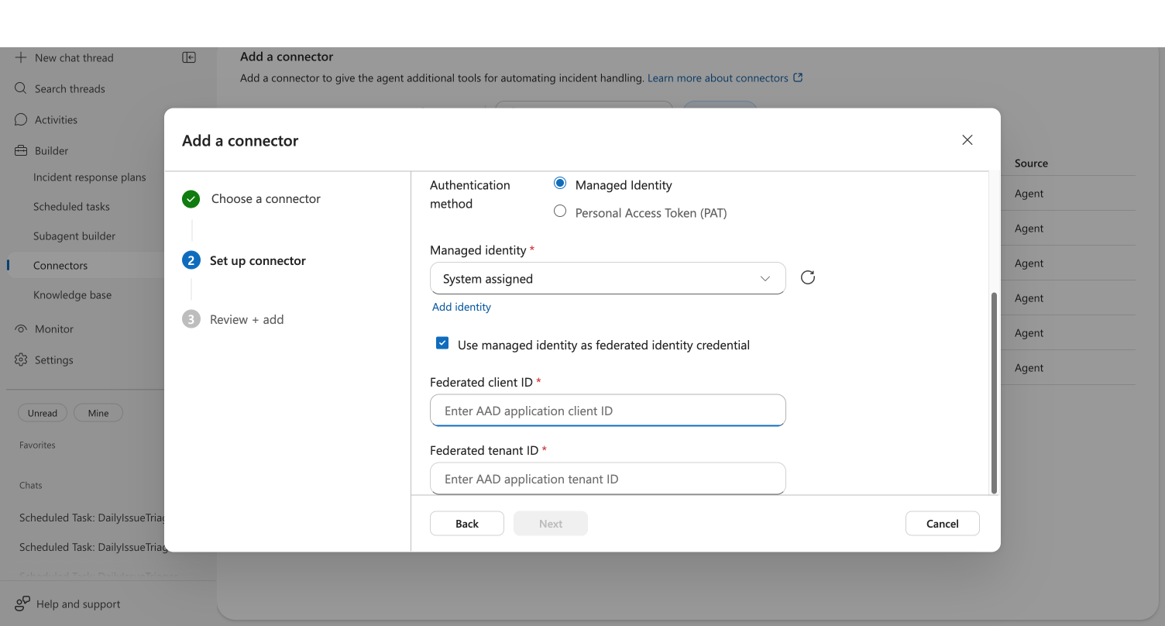
Task: Collapse the sidebar panel icon
Action: click(189, 57)
